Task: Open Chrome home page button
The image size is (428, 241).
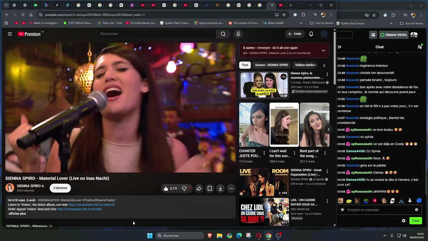Action: tap(31, 15)
